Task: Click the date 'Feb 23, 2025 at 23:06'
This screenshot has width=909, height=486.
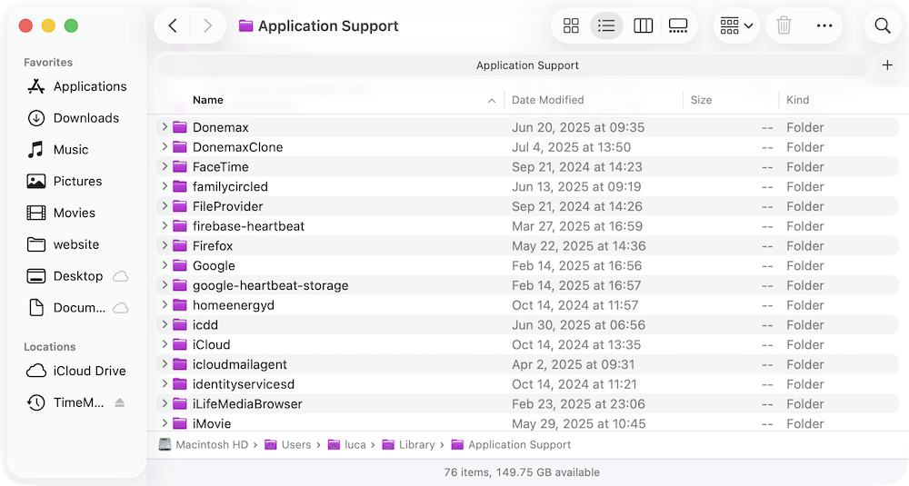Action: click(578, 403)
